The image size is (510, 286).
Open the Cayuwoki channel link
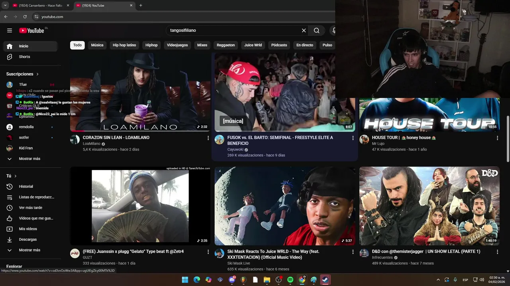point(235,150)
